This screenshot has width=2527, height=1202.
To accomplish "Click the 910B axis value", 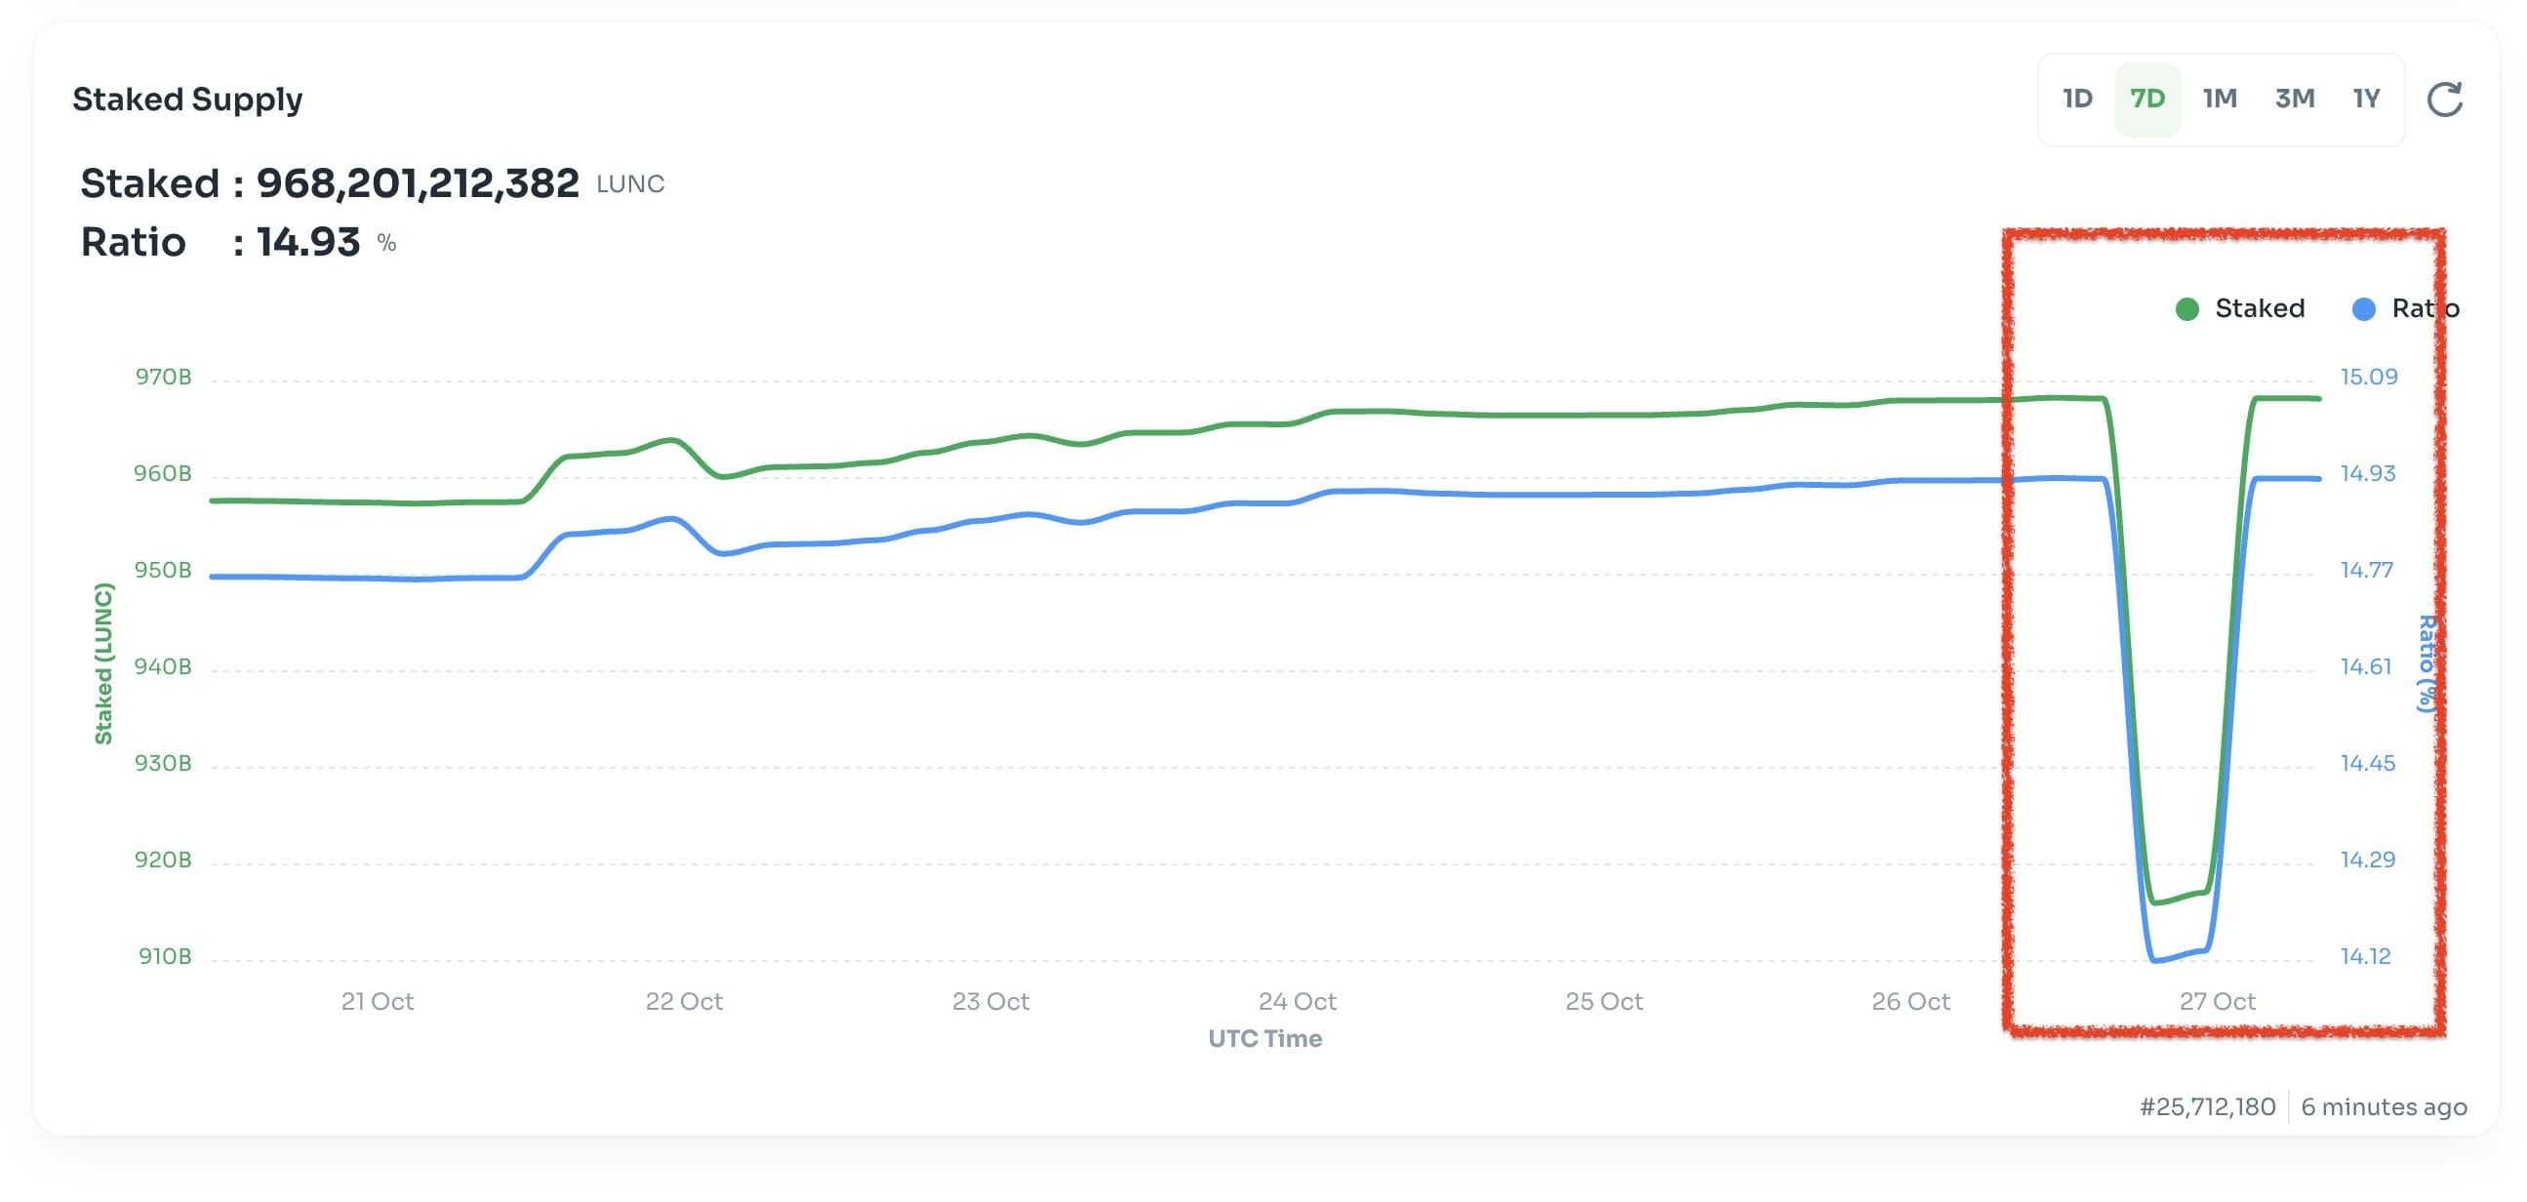I will click(x=165, y=957).
